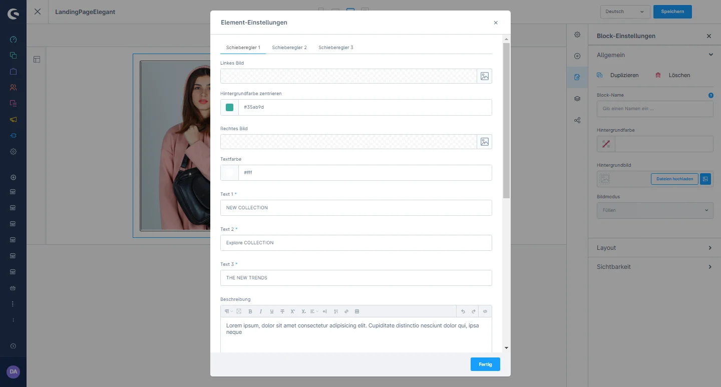Image resolution: width=721 pixels, height=387 pixels.
Task: Switch editor to code view
Action: click(x=485, y=311)
